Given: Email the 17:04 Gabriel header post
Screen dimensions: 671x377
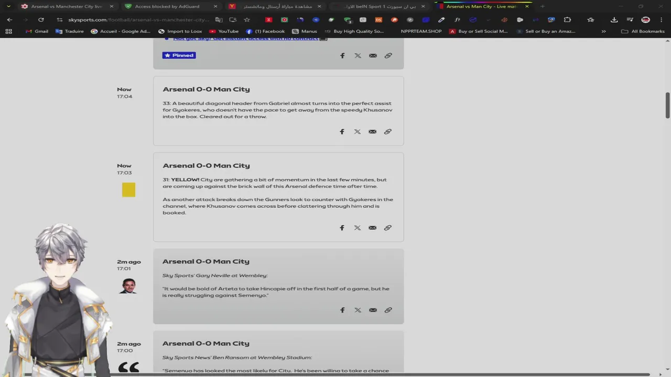Looking at the screenshot, I should pyautogui.click(x=372, y=132).
